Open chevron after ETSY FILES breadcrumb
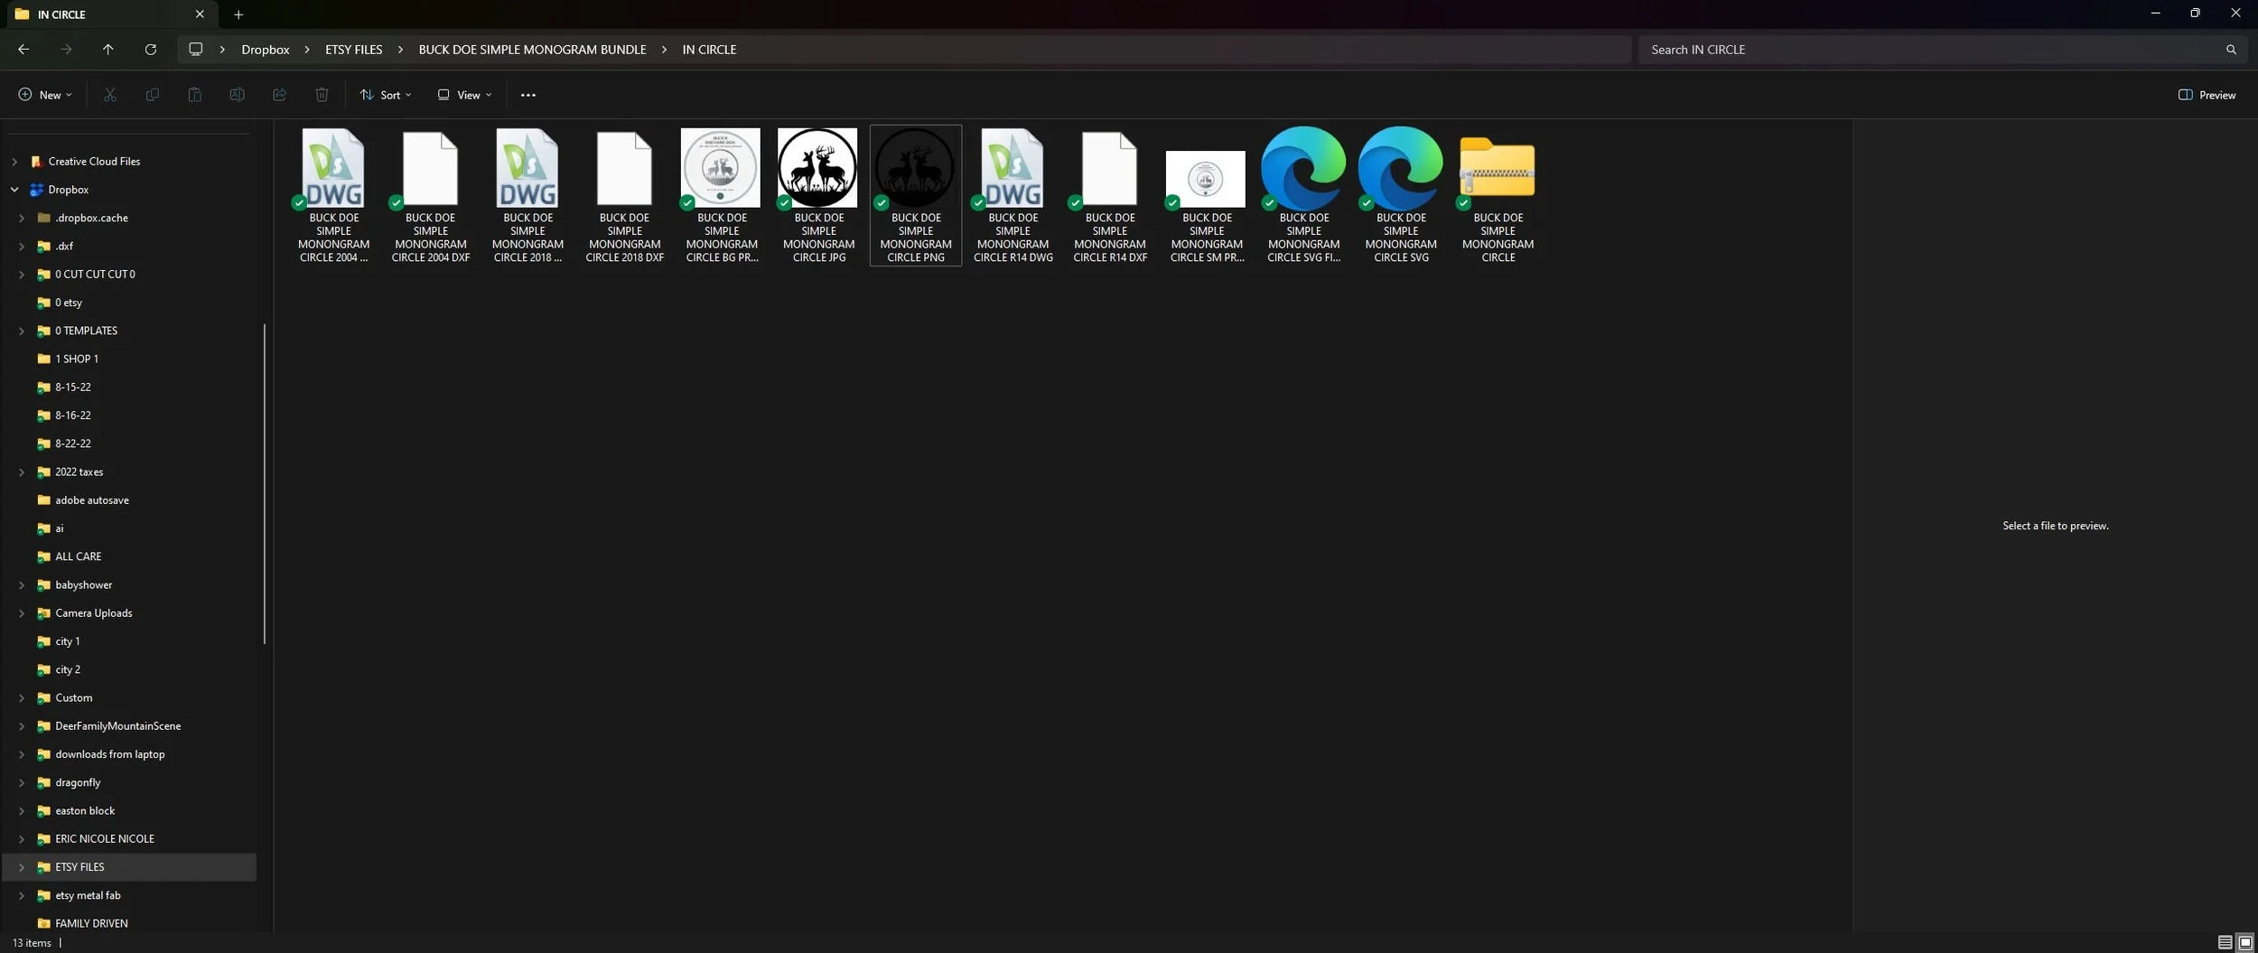2258x953 pixels. coord(400,50)
